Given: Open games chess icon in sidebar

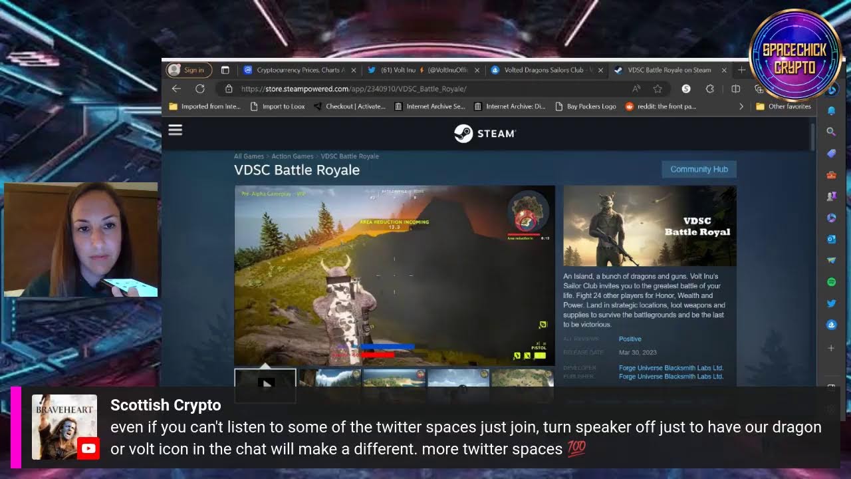Looking at the screenshot, I should [831, 196].
